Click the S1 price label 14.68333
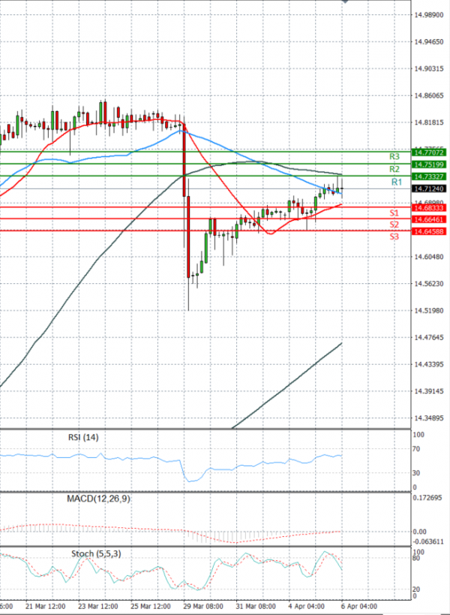 429,208
